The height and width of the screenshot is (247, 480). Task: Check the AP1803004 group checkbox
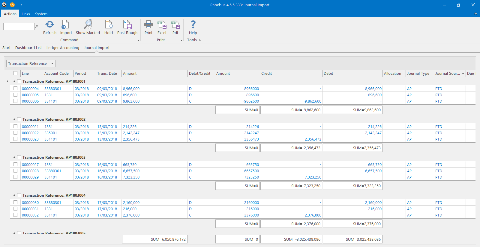19,195
